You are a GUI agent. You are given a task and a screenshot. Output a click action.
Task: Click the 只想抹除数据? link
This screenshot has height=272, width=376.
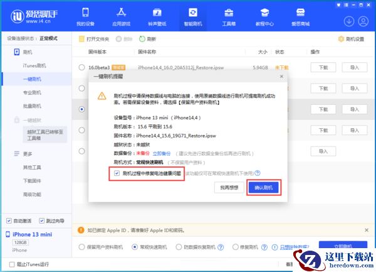coord(295,247)
